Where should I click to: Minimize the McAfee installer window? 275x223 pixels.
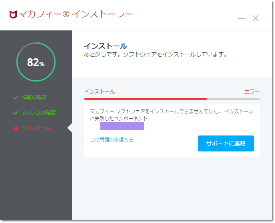(242, 18)
